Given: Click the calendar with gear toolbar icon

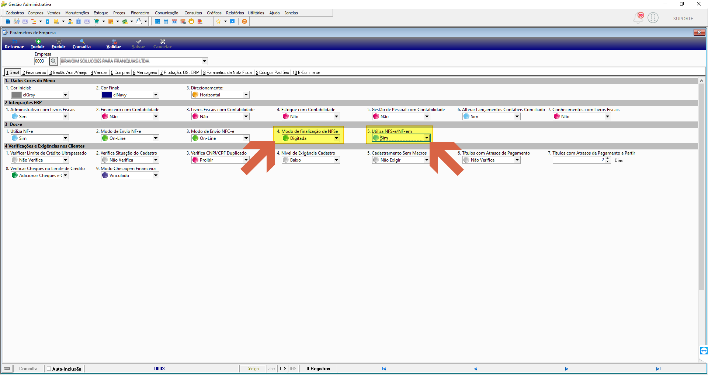Looking at the screenshot, I should click(x=183, y=21).
